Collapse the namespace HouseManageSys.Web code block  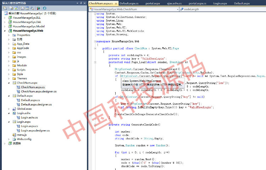click(94, 41)
